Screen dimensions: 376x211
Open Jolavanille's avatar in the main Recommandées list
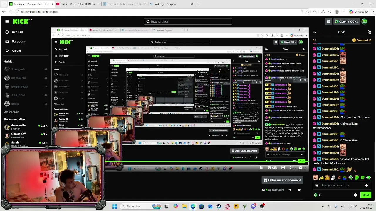7,127
